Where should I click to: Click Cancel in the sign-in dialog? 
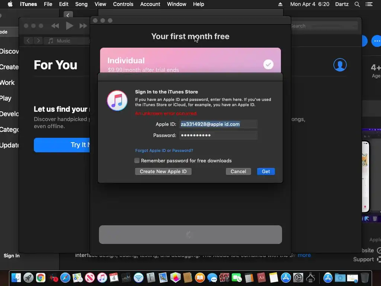click(x=238, y=171)
